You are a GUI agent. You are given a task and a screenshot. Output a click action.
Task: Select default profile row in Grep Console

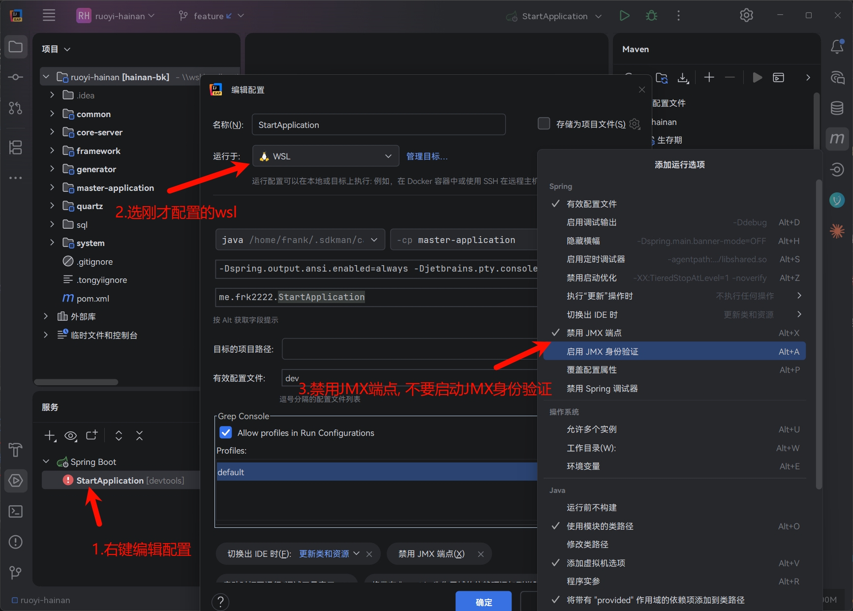376,472
